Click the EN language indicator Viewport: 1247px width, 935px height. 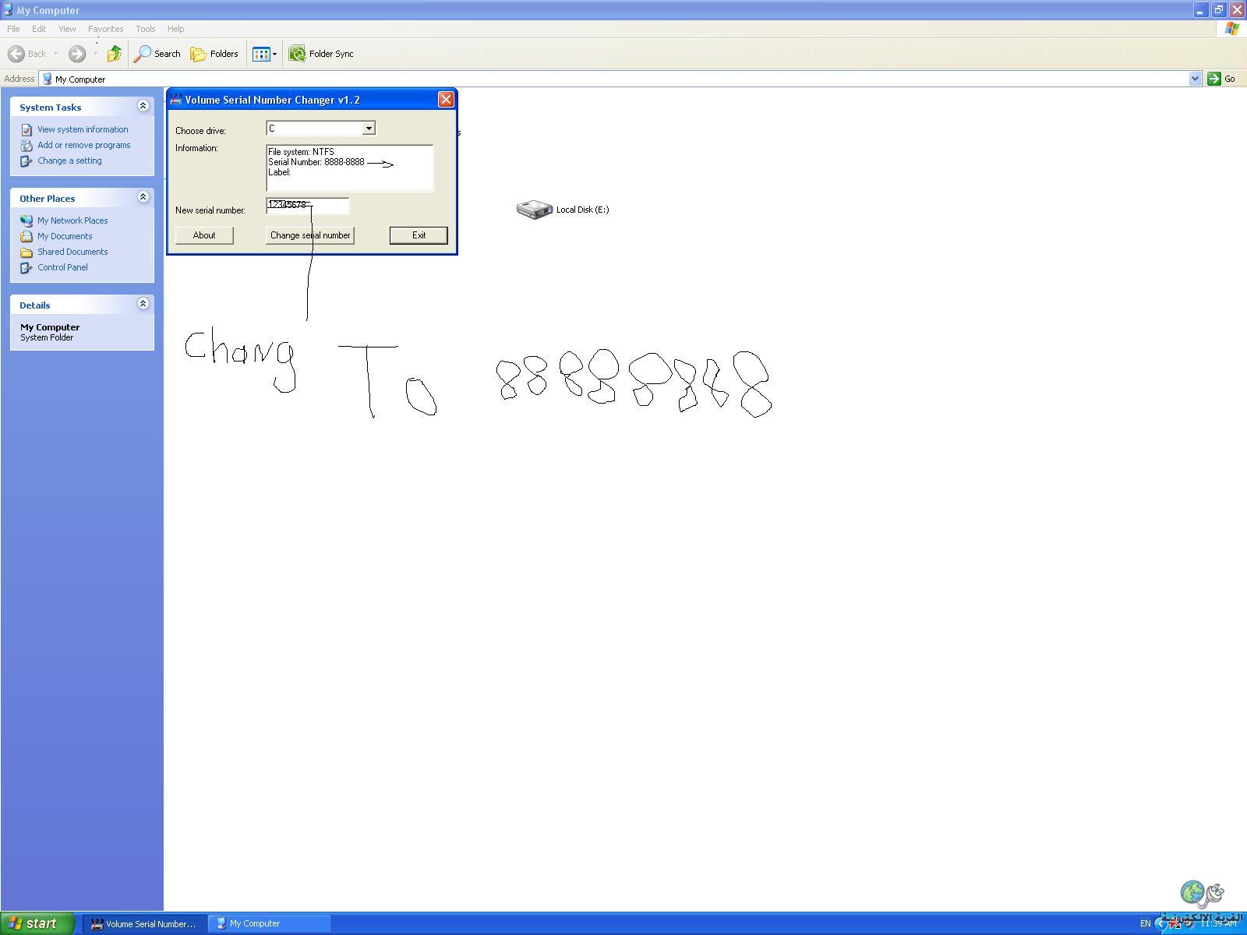click(x=1145, y=923)
